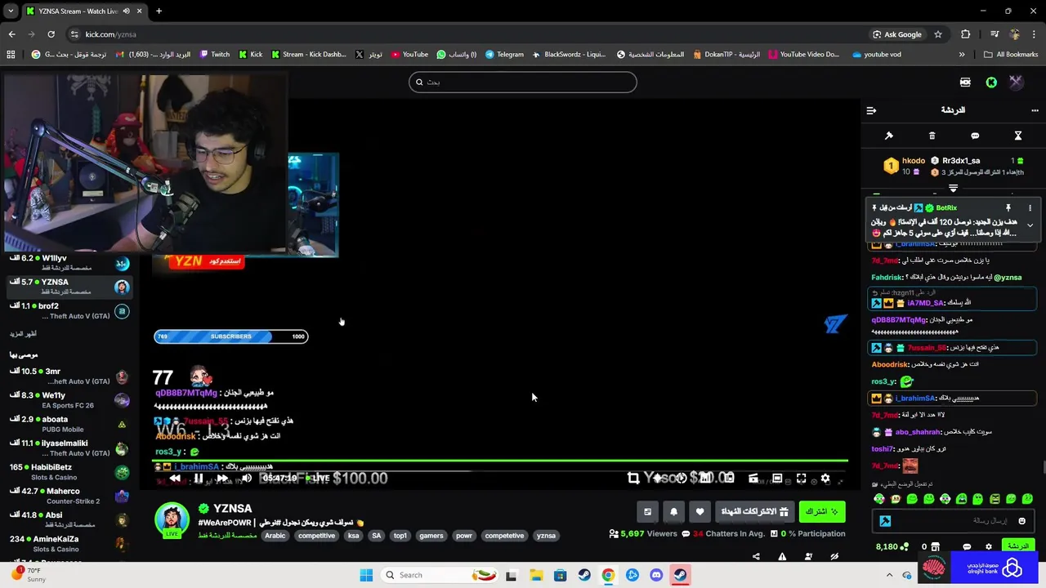Select the competitive tag
The width and height of the screenshot is (1046, 588).
(316, 537)
